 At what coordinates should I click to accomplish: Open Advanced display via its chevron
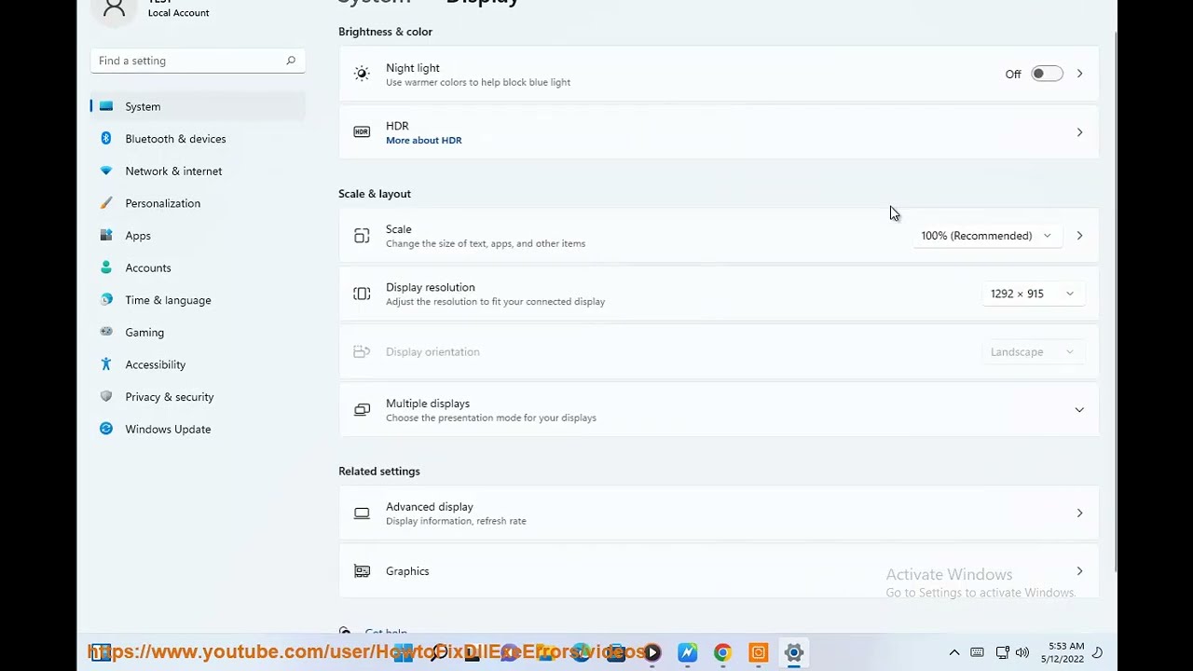(x=1079, y=514)
